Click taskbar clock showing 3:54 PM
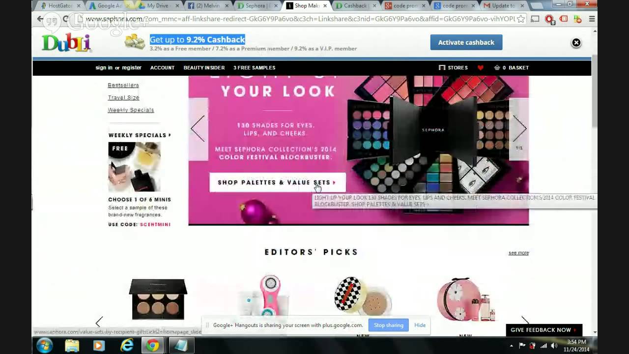The height and width of the screenshot is (354, 629). tap(576, 346)
